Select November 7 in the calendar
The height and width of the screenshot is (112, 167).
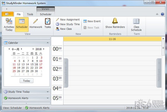click(28, 61)
